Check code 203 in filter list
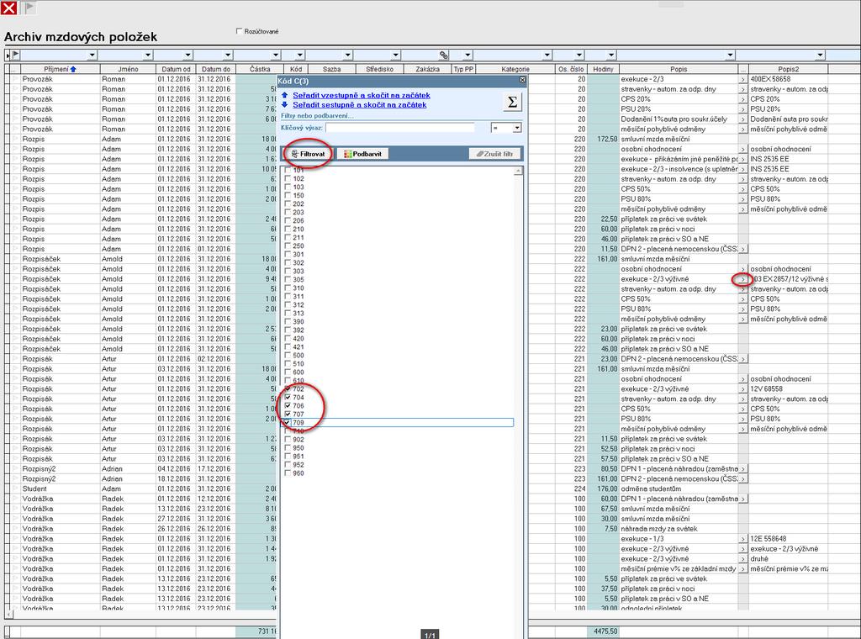Screen dimensions: 861x639 [x=288, y=212]
